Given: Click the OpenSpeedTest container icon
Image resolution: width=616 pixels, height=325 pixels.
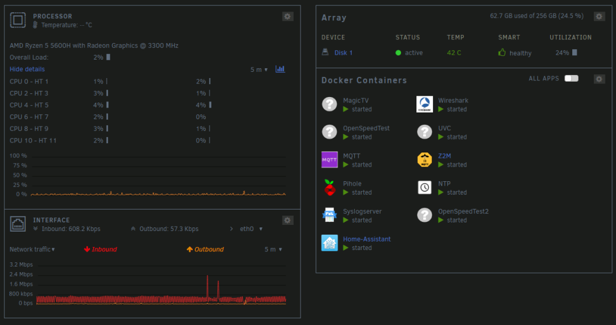Looking at the screenshot, I should (x=330, y=132).
